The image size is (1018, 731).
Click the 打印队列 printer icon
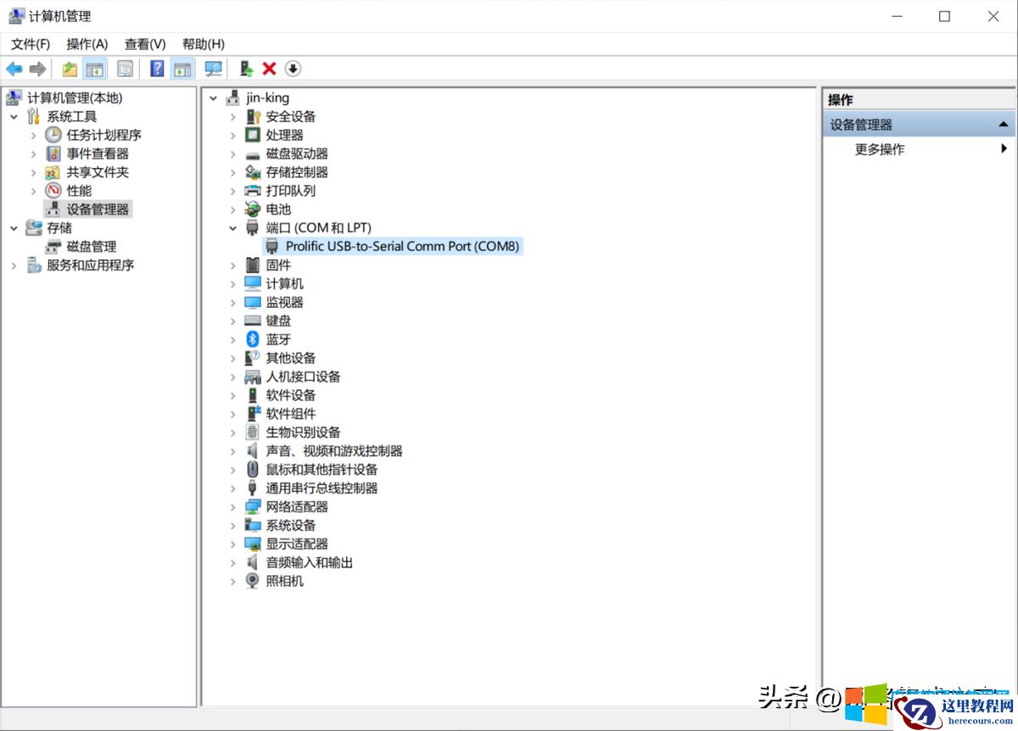(253, 191)
